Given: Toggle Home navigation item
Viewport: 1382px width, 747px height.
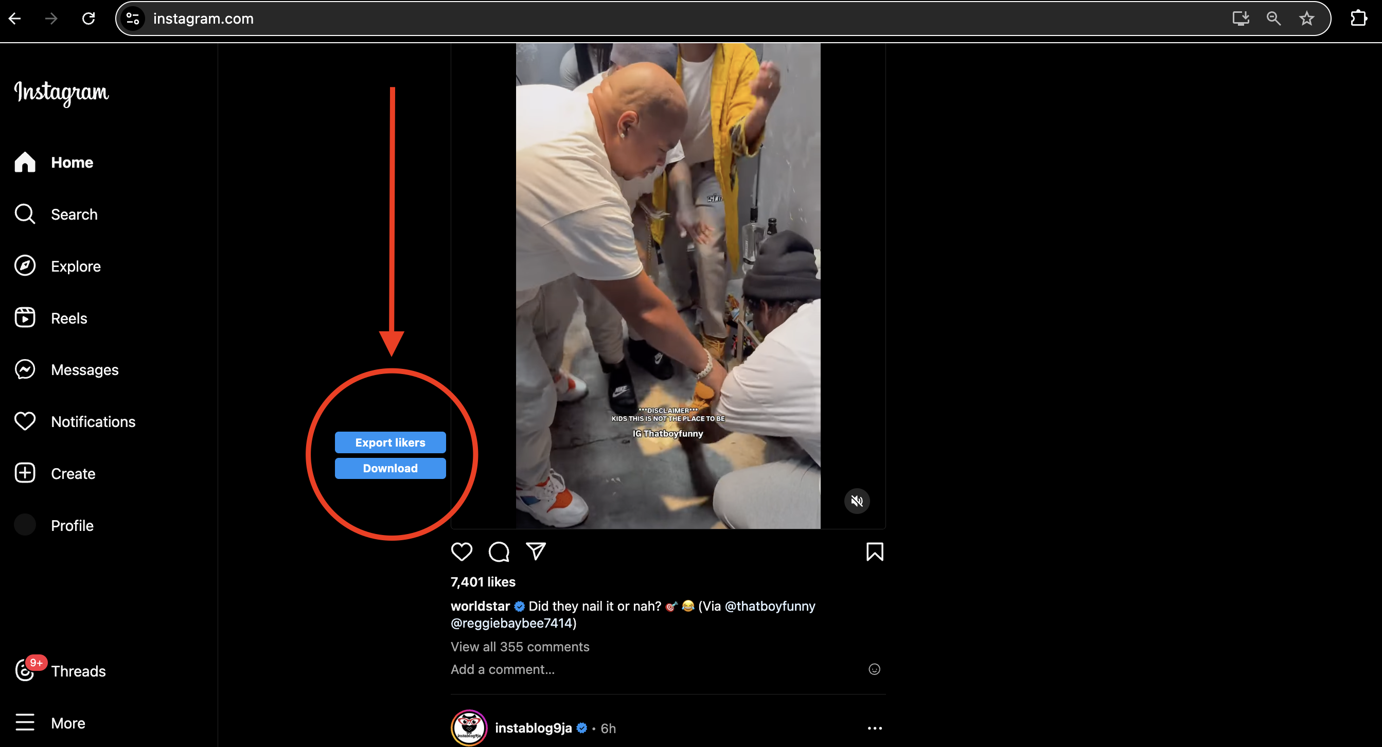Looking at the screenshot, I should [x=72, y=163].
